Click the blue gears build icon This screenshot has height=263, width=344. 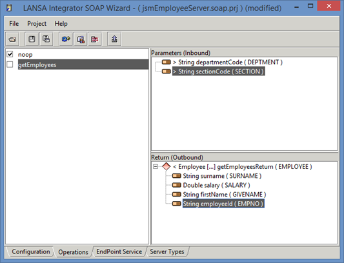tap(66, 39)
